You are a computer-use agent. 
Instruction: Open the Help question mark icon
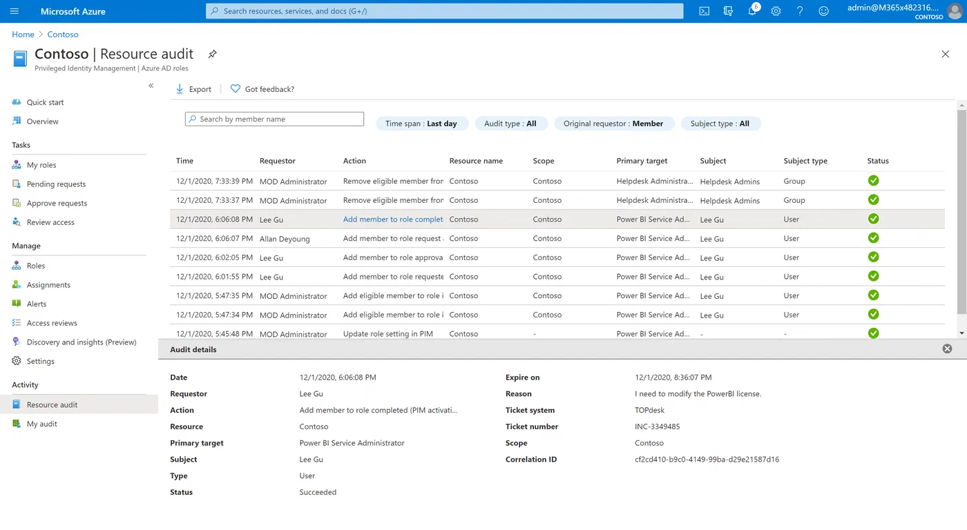point(800,11)
